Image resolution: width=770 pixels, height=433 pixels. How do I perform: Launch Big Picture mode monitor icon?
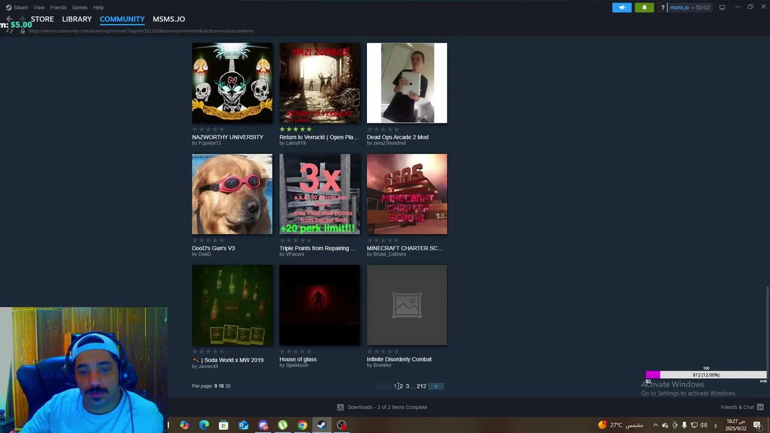coord(722,7)
